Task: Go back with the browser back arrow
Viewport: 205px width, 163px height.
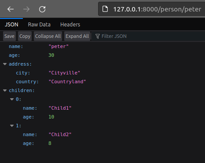Action: pos(11,9)
